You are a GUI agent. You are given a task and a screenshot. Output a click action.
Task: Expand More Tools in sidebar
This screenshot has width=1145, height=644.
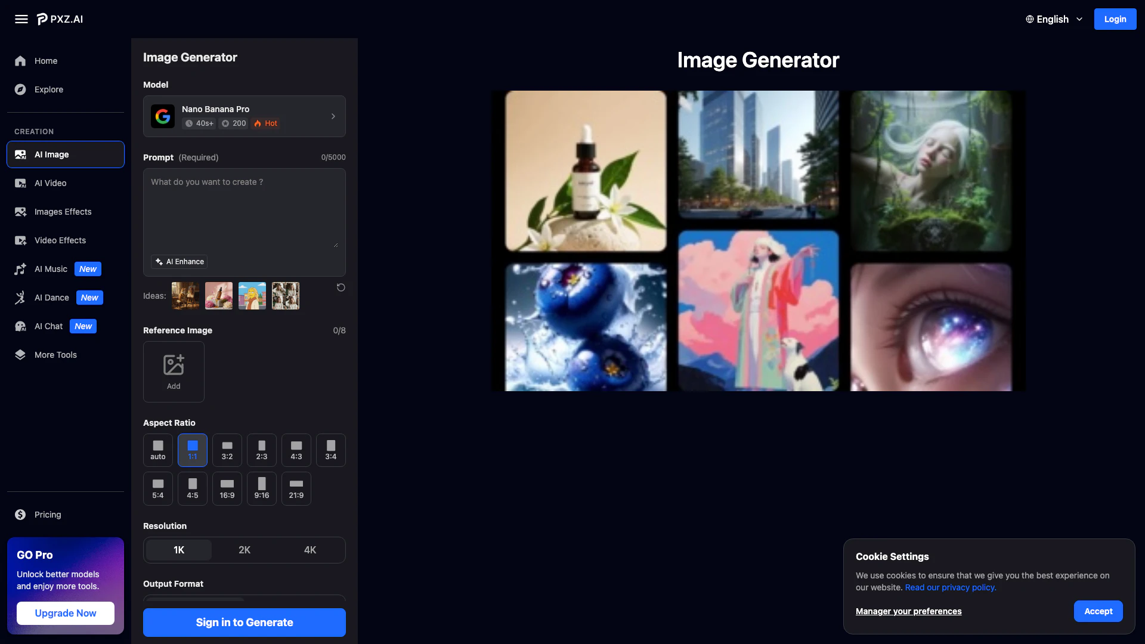55,355
